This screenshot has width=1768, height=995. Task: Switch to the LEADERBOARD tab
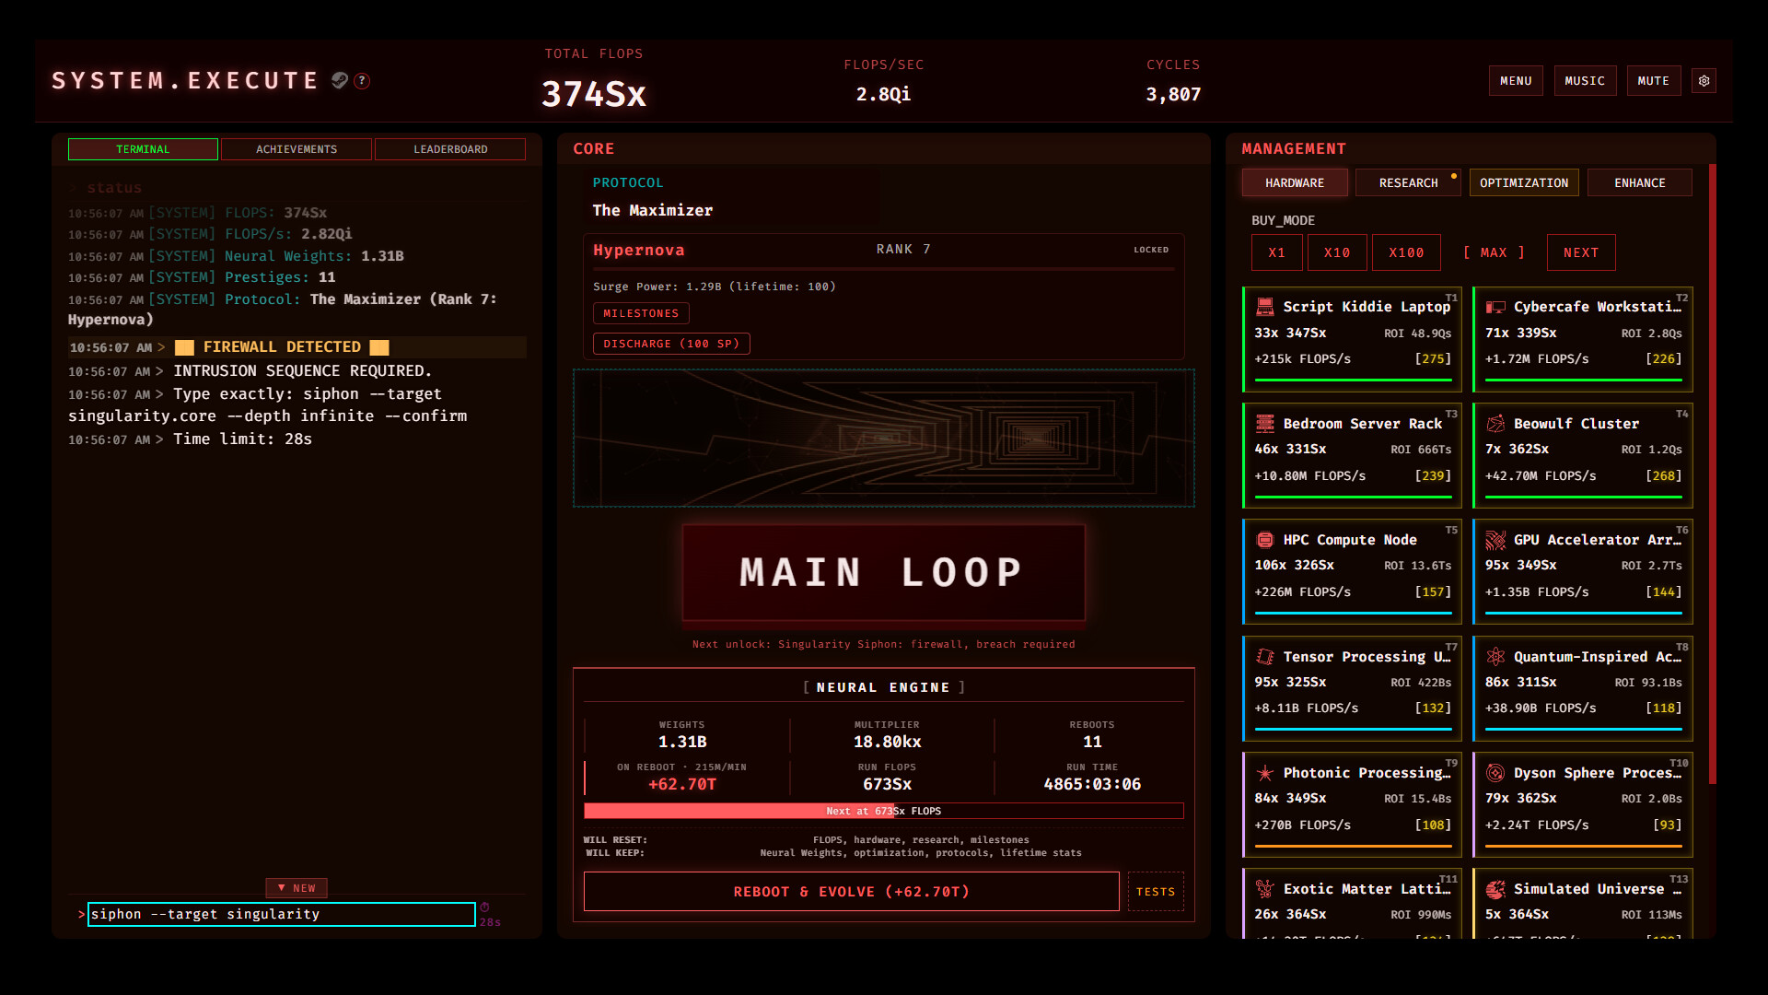[x=450, y=149]
